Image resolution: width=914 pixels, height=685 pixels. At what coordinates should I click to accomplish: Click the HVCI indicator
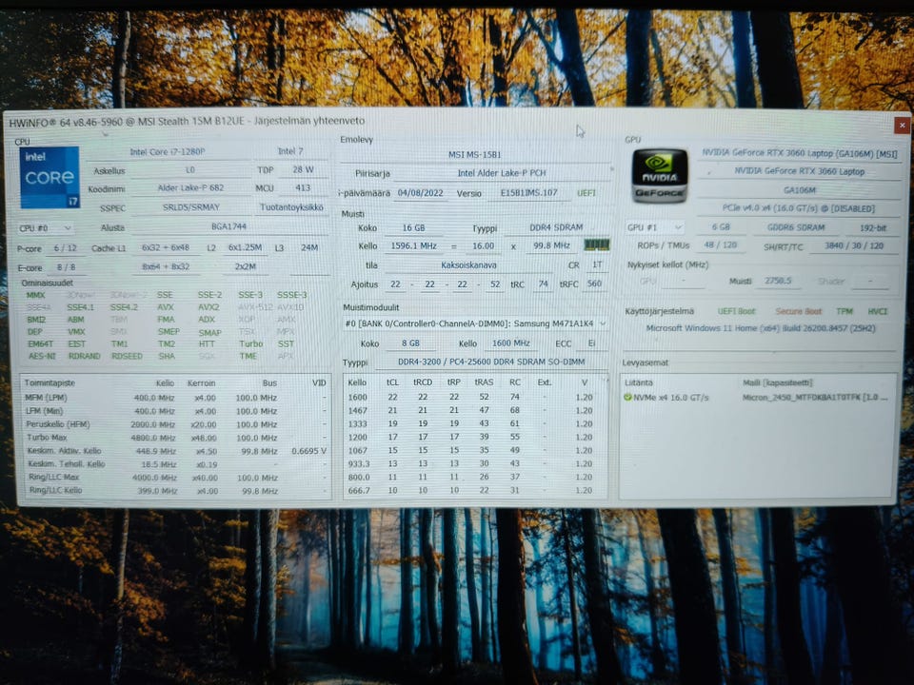point(877,311)
